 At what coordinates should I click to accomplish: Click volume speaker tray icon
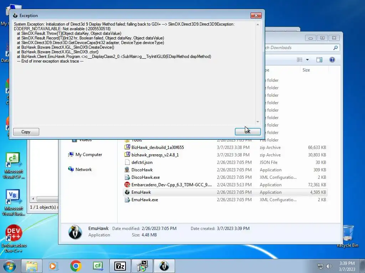(329, 266)
